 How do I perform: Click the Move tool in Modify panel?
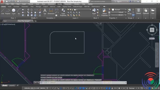(28, 9)
